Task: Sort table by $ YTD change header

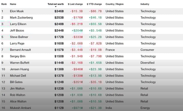Action: (x=94, y=4)
